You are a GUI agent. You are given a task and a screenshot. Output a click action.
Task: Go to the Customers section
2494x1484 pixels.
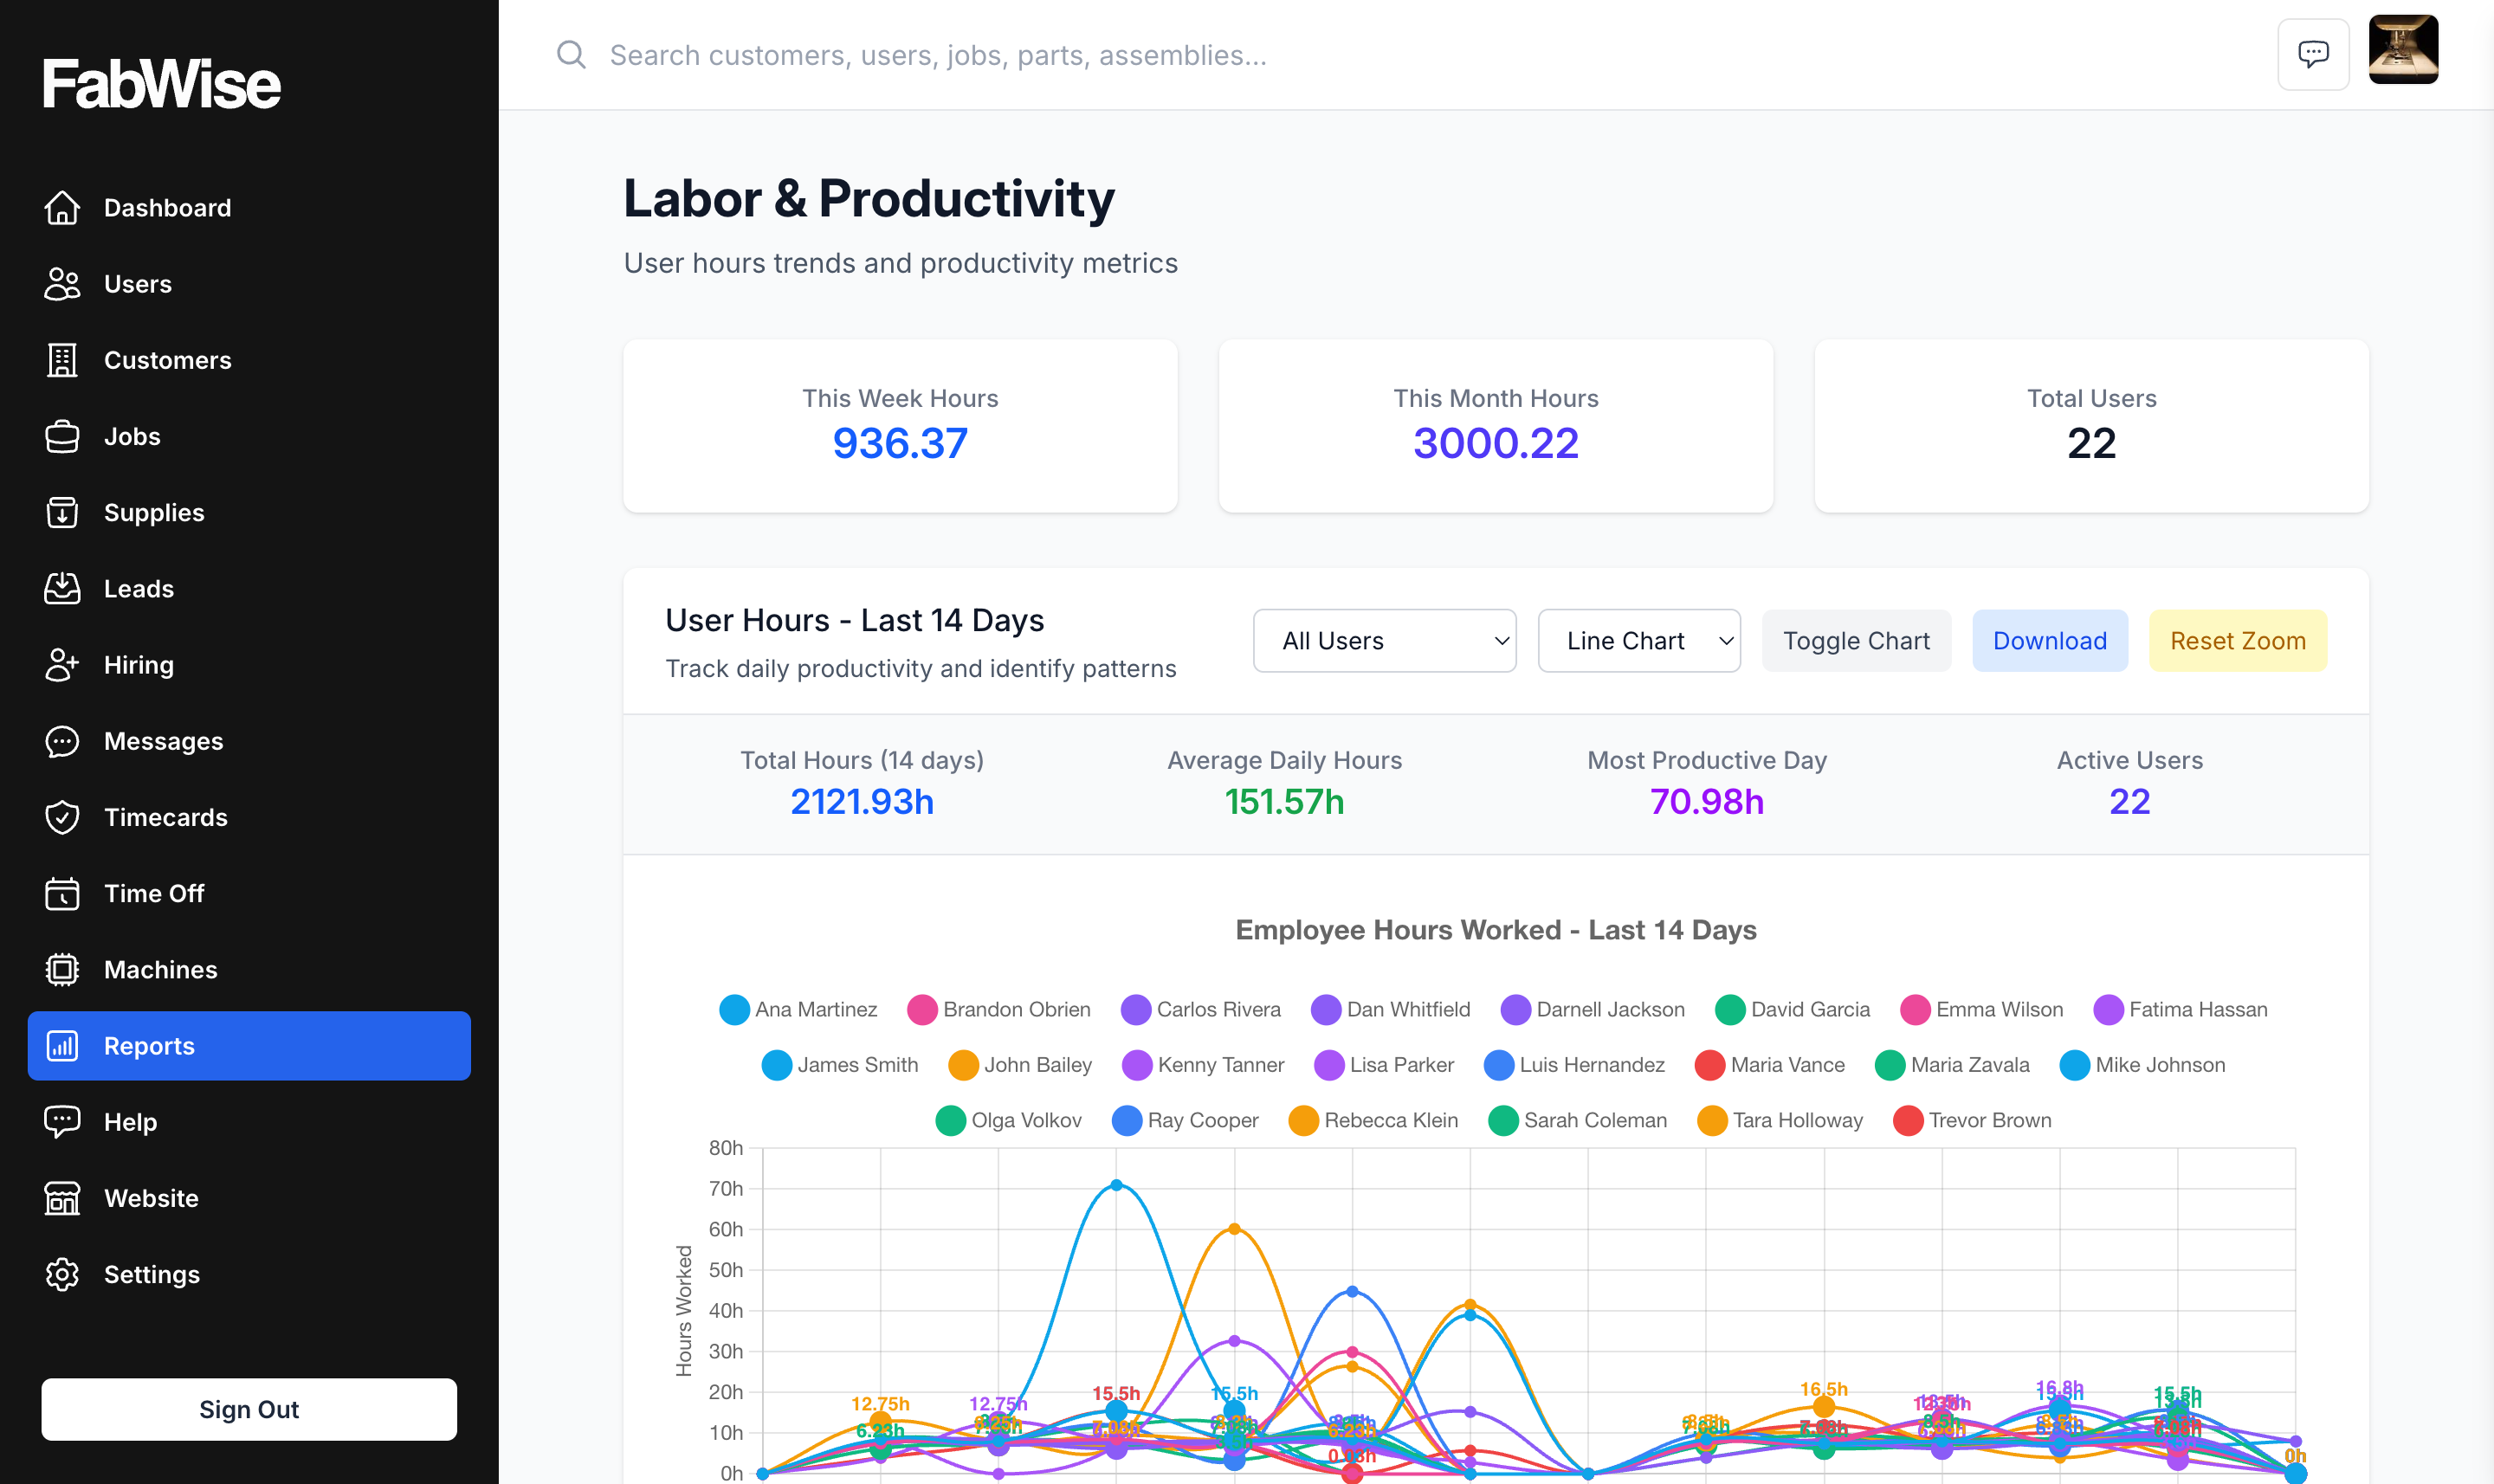249,360
